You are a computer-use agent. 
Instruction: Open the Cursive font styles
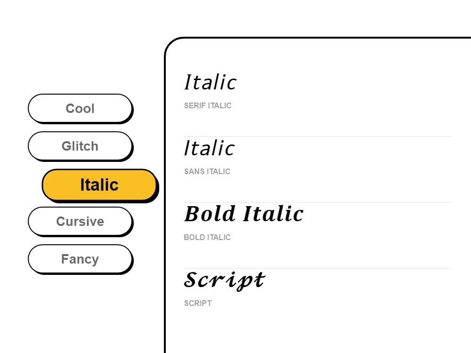pos(81,221)
